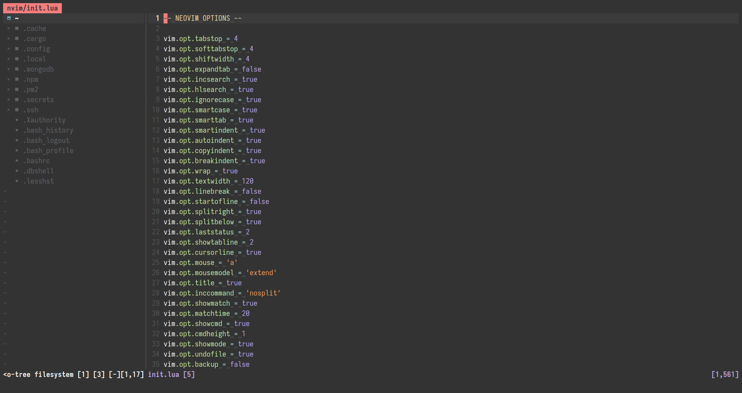Click the home root folder icon
This screenshot has height=393, width=742.
(x=9, y=18)
